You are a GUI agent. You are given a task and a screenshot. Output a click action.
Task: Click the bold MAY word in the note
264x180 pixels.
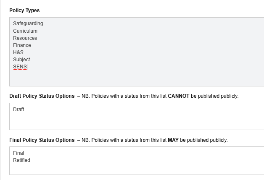(173, 140)
